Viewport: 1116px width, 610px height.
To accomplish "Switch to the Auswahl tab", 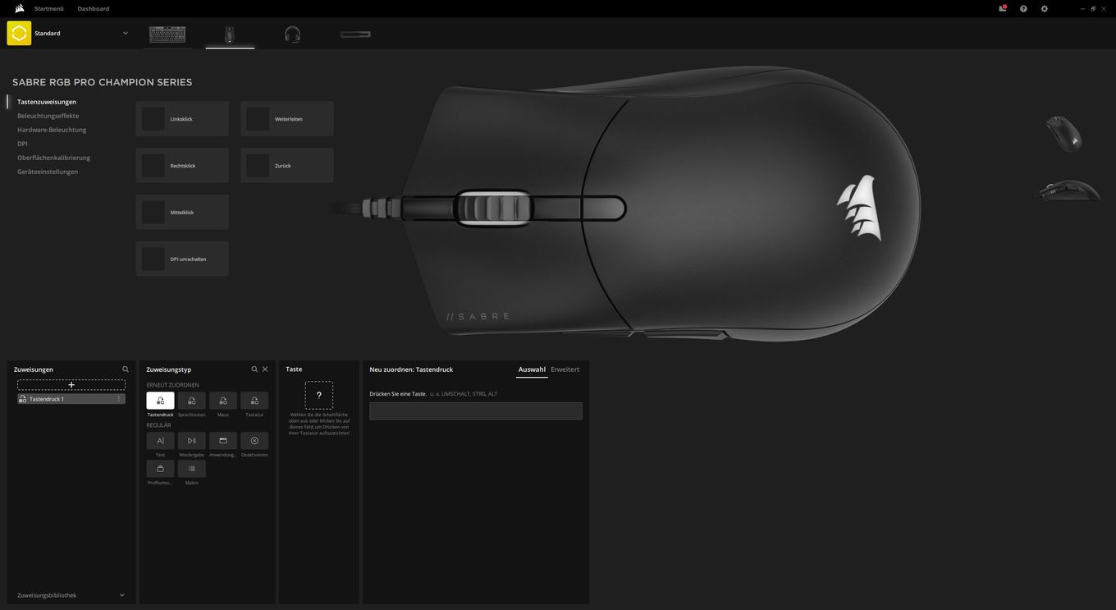I will click(x=532, y=369).
